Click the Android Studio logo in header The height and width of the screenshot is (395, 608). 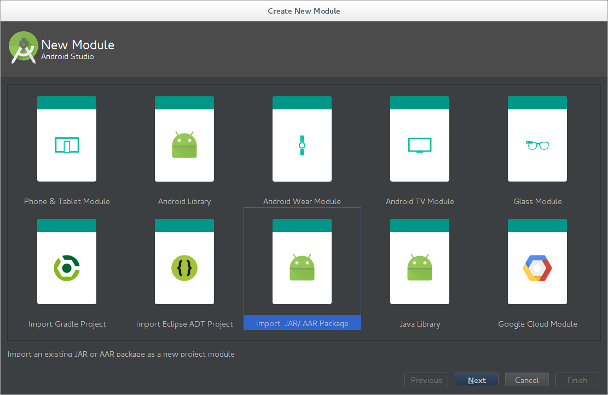(x=24, y=48)
